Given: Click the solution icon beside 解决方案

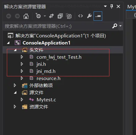Looking at the screenshot, I should (11, 36).
